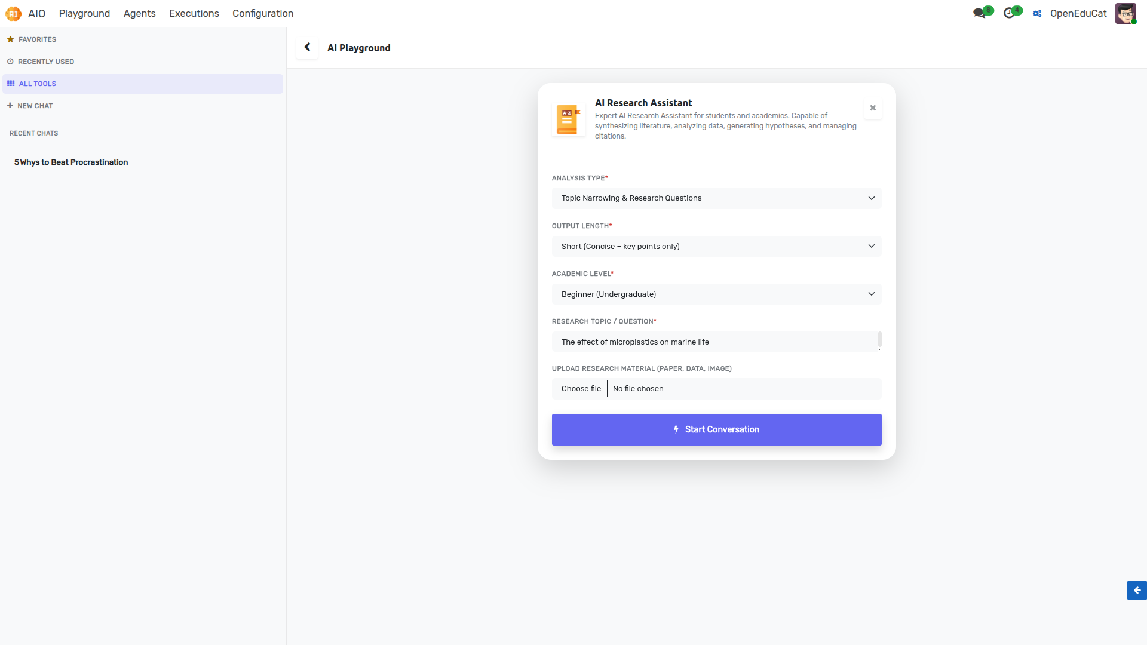Click the Favorites star icon
The image size is (1147, 645).
coord(10,39)
